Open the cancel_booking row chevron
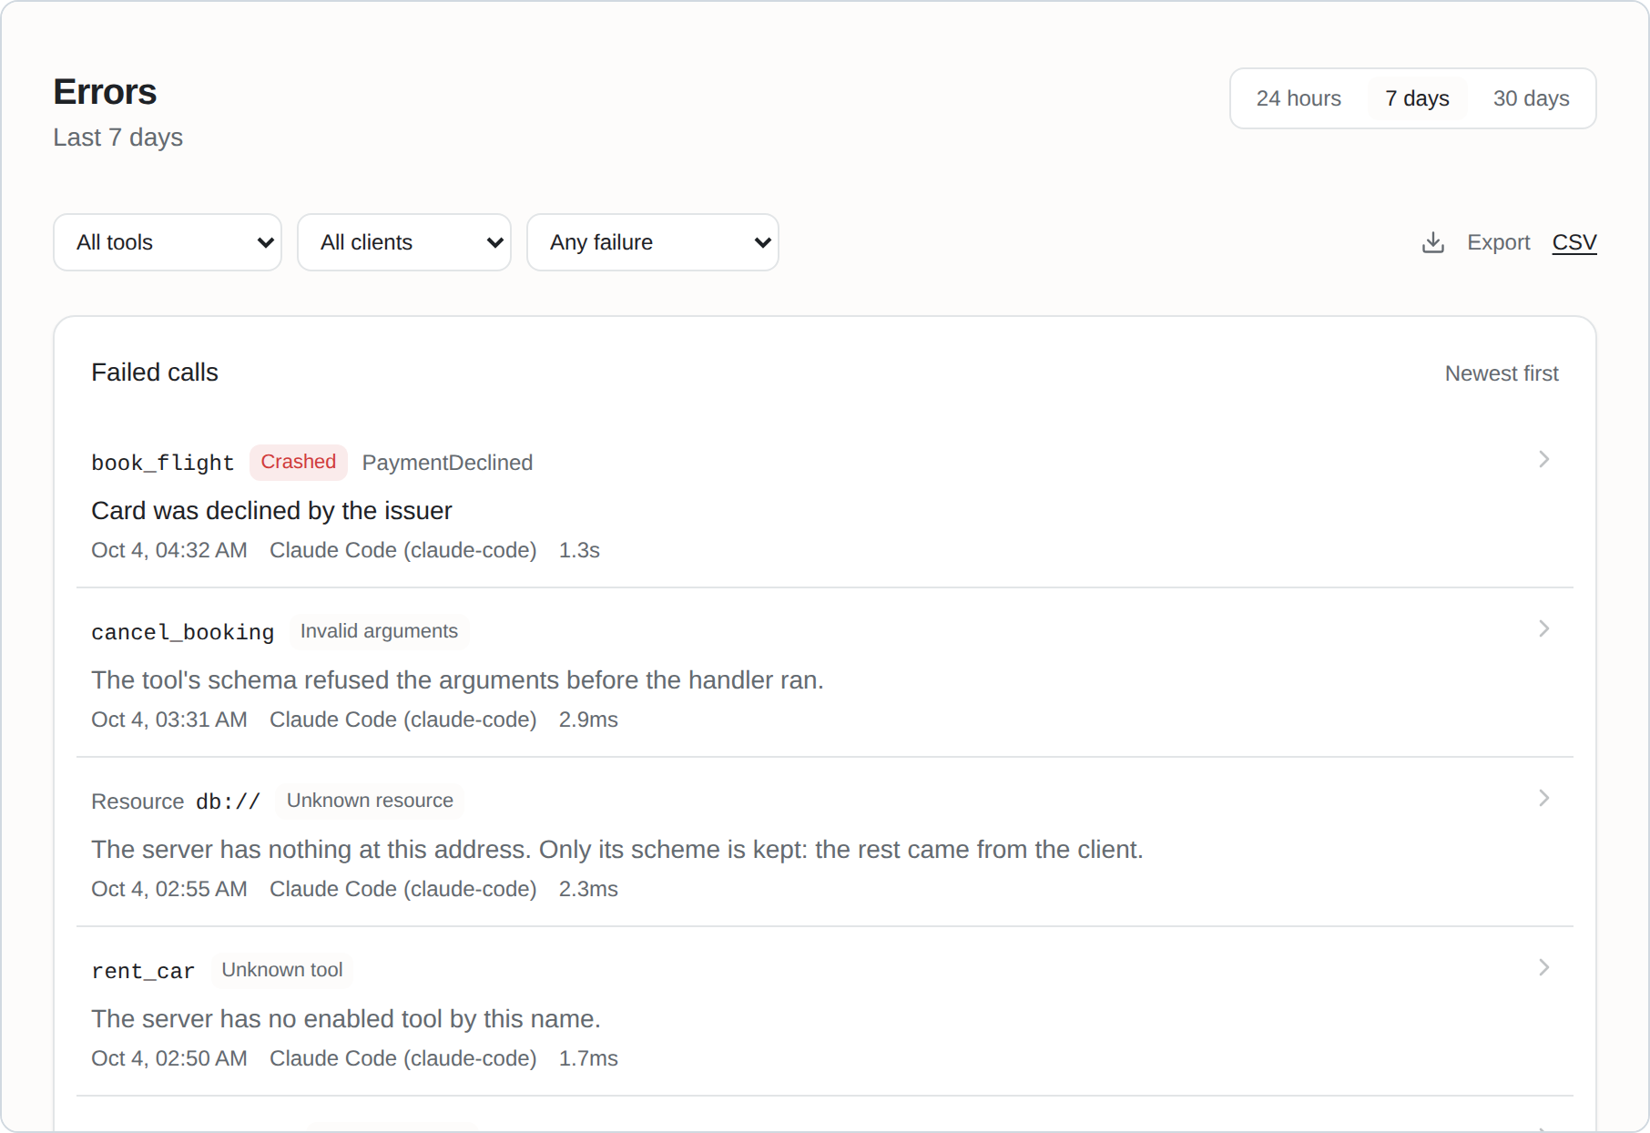Image resolution: width=1650 pixels, height=1133 pixels. click(1543, 628)
